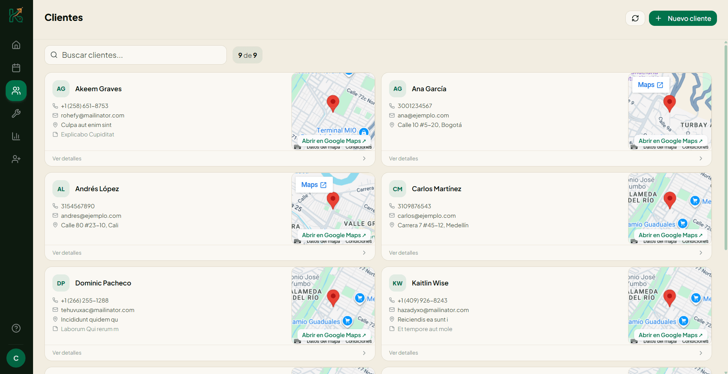View details for Ana García
Viewport: 728px width, 374px height.
pyautogui.click(x=404, y=158)
